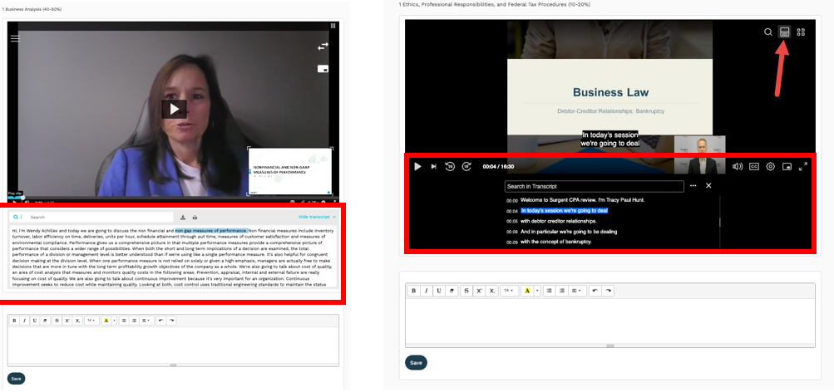The height and width of the screenshot is (392, 834).
Task: Save the Business Analysis notes
Action: 16,379
